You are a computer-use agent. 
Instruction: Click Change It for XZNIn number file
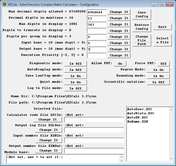[49, 140]
